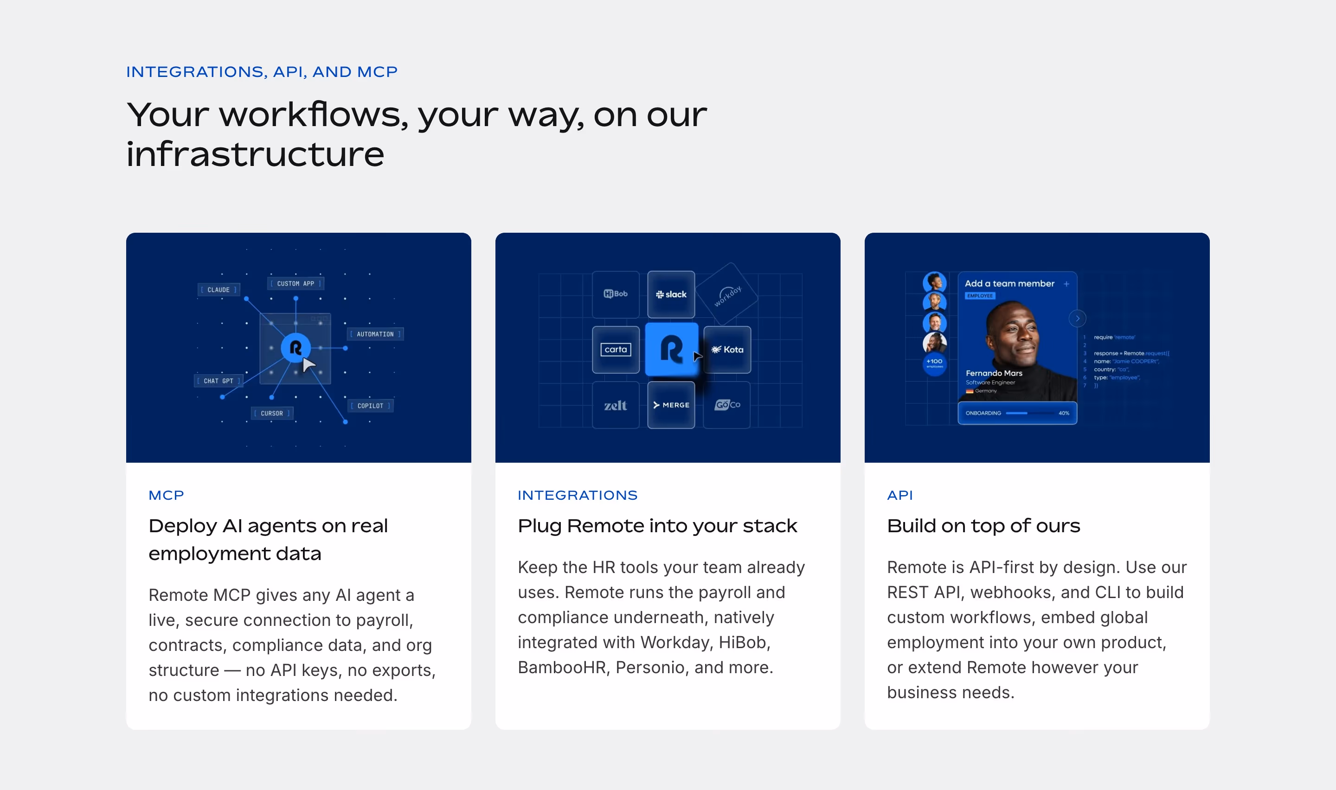Click the topmost avatar in the team list

[x=935, y=281]
